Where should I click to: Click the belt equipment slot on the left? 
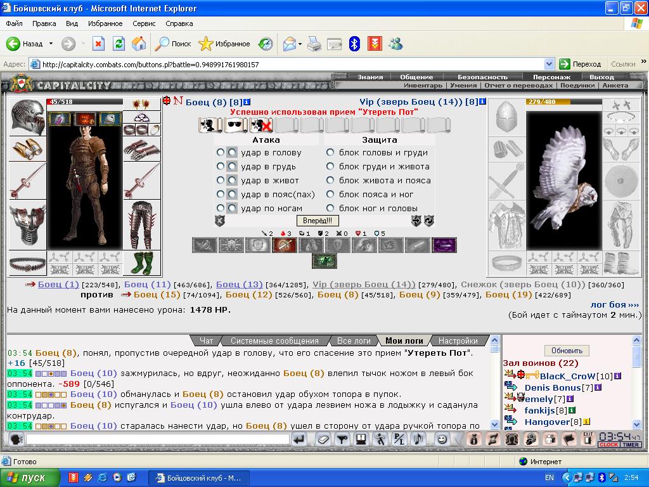28,263
